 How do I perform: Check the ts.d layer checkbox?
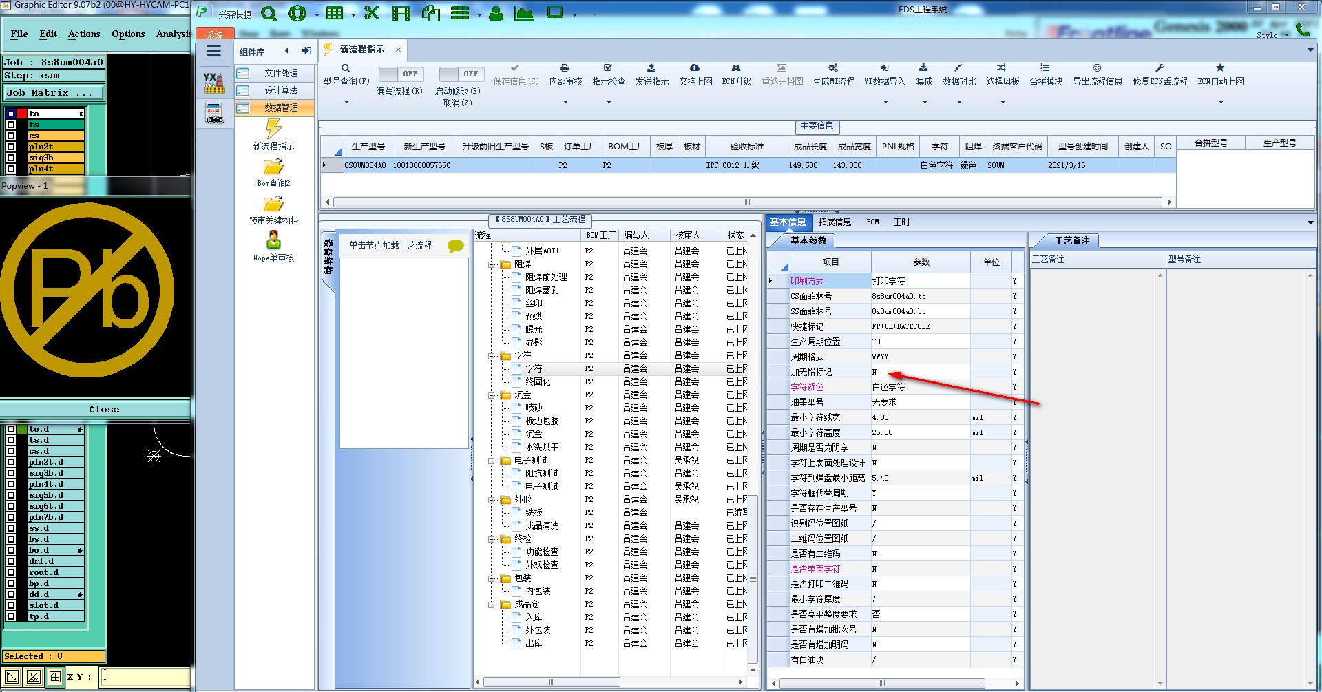[11, 440]
